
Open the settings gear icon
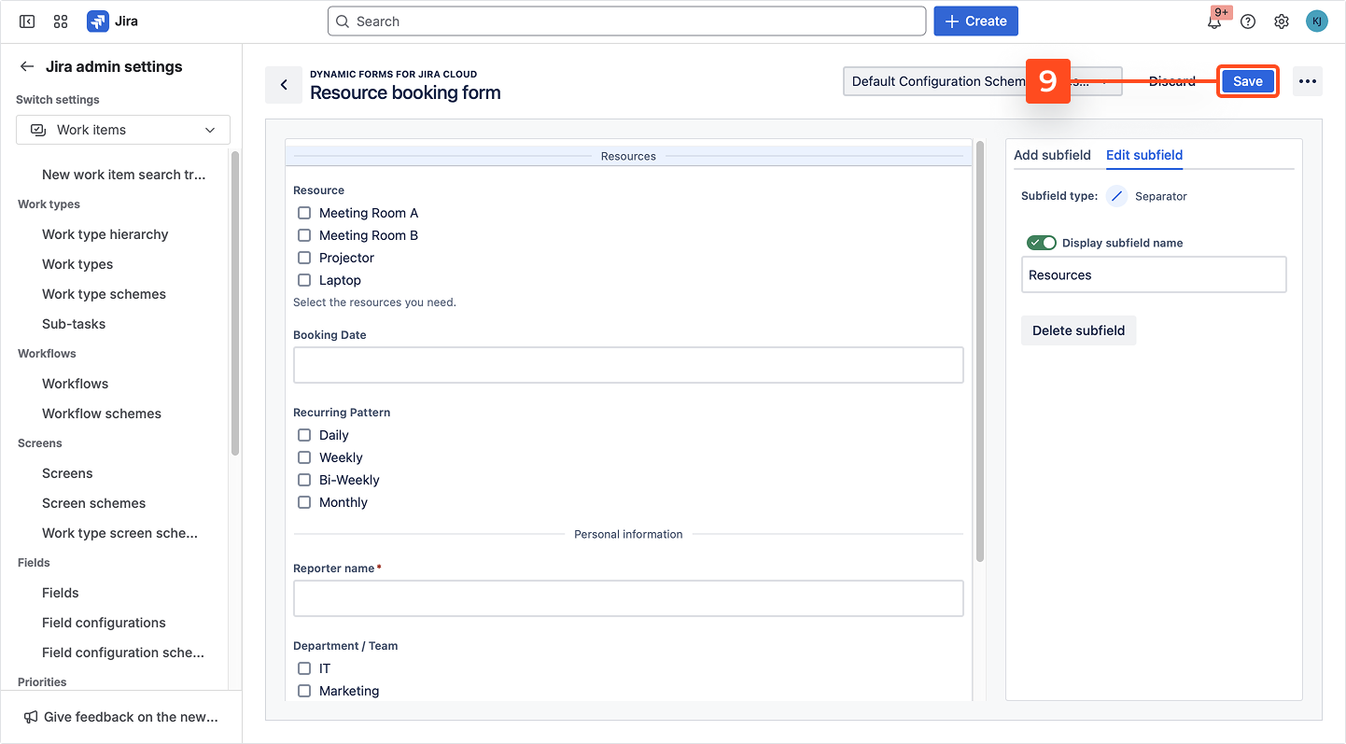click(1282, 21)
